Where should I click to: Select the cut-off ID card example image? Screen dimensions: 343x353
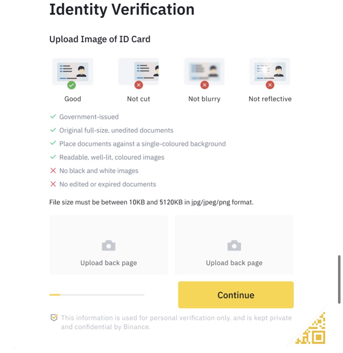tap(139, 70)
